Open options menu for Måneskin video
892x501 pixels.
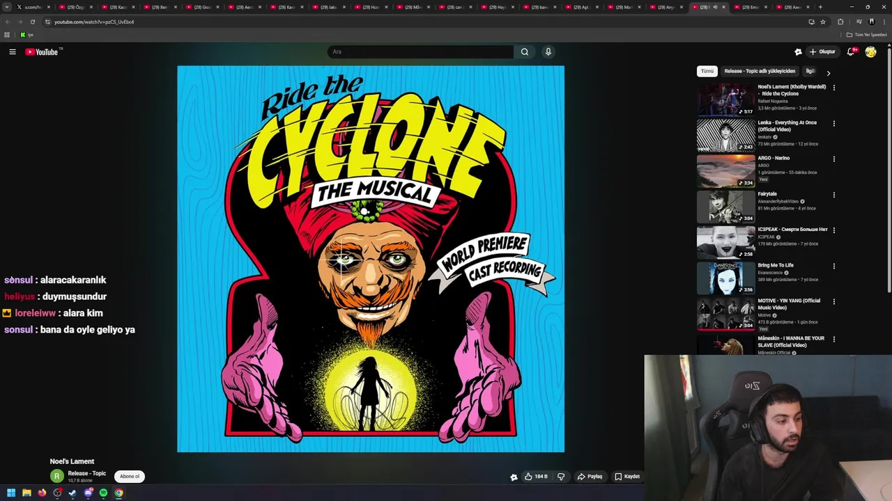tap(834, 339)
